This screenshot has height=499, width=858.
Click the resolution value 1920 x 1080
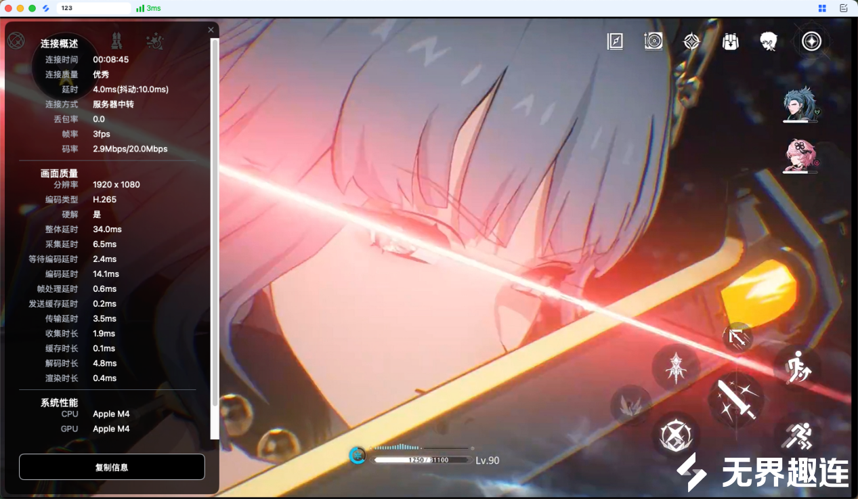[116, 185]
